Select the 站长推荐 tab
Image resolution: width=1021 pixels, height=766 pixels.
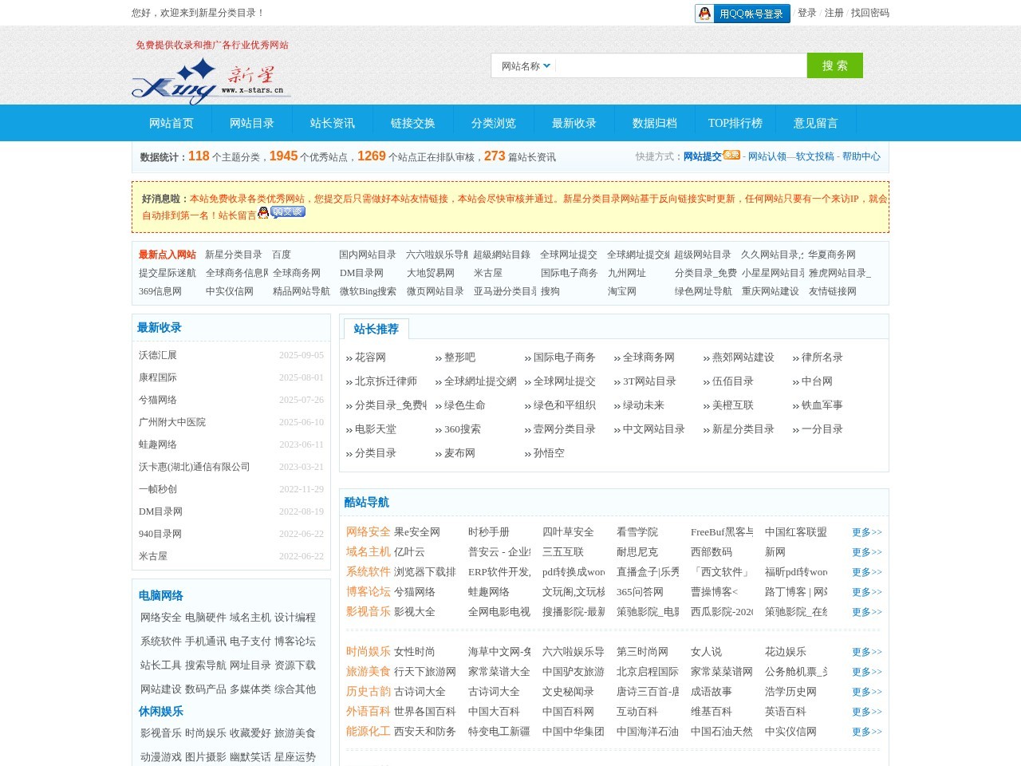376,329
